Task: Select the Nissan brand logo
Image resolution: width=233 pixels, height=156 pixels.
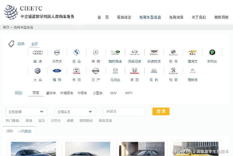Action: (96, 71)
